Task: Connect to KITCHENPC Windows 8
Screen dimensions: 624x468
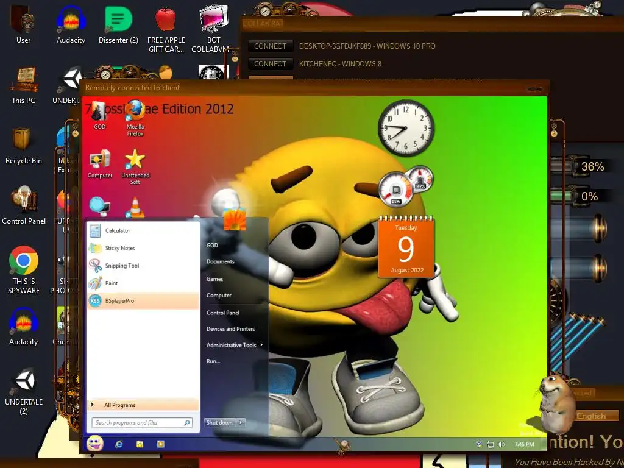Action: pos(270,63)
